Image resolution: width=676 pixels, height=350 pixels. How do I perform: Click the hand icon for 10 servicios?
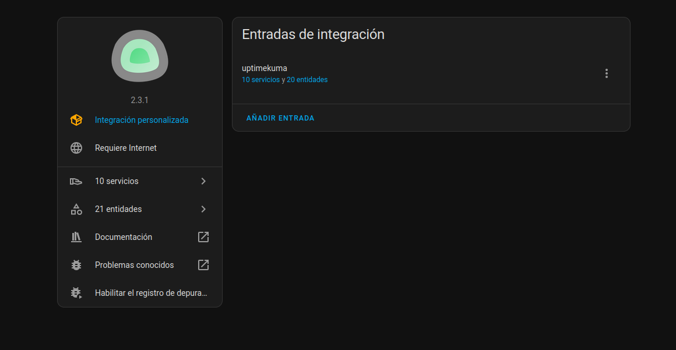76,181
